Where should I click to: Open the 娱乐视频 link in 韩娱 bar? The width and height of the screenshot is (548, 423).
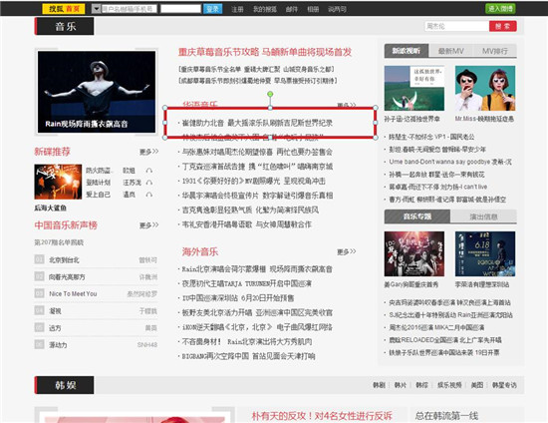[449, 385]
